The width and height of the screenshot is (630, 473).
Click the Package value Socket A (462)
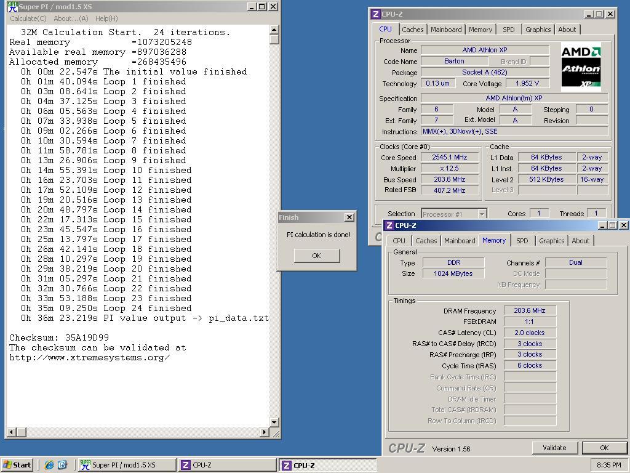(x=485, y=72)
